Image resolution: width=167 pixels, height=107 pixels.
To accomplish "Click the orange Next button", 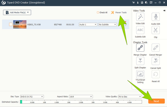I will coord(156,101).
